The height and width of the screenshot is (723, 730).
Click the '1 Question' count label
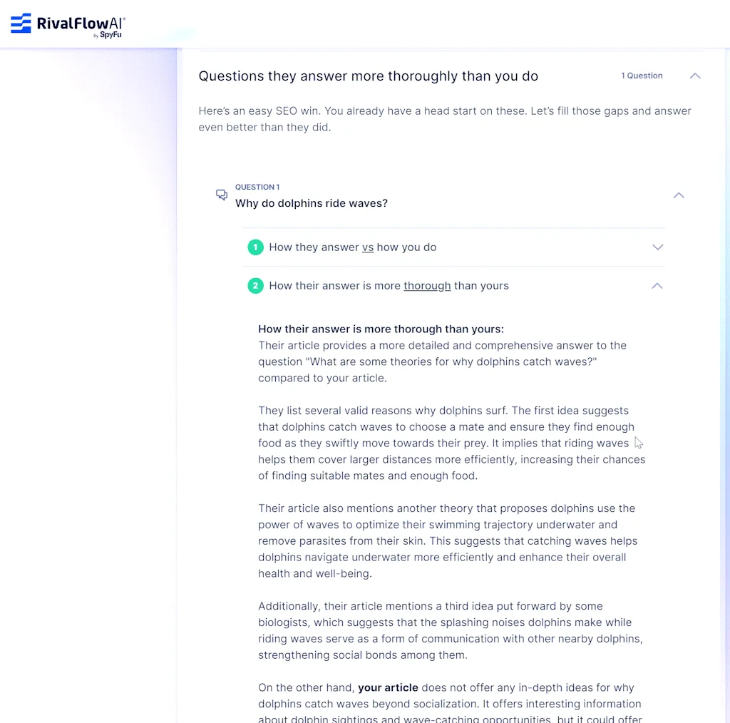coord(642,76)
